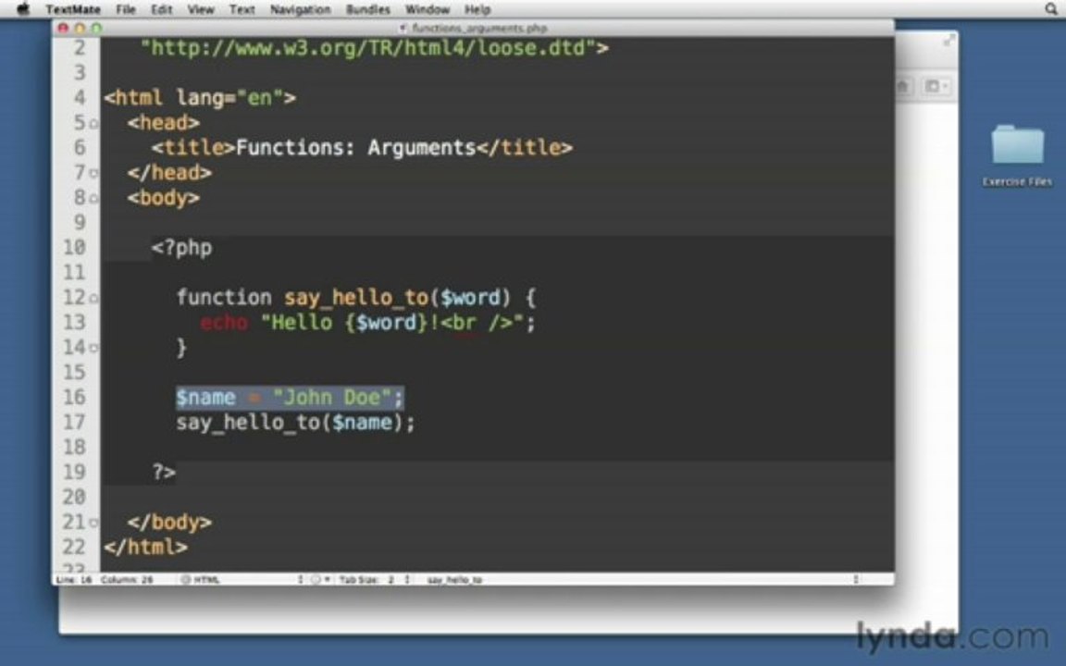This screenshot has height=666, width=1066.
Task: Click "say_hello_to" in the function definition
Action: pyautogui.click(x=356, y=298)
